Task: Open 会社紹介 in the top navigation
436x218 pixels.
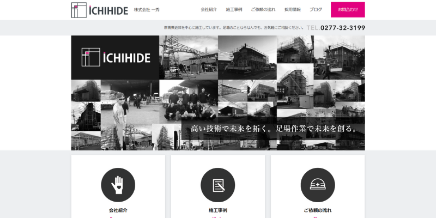Action: pyautogui.click(x=209, y=10)
